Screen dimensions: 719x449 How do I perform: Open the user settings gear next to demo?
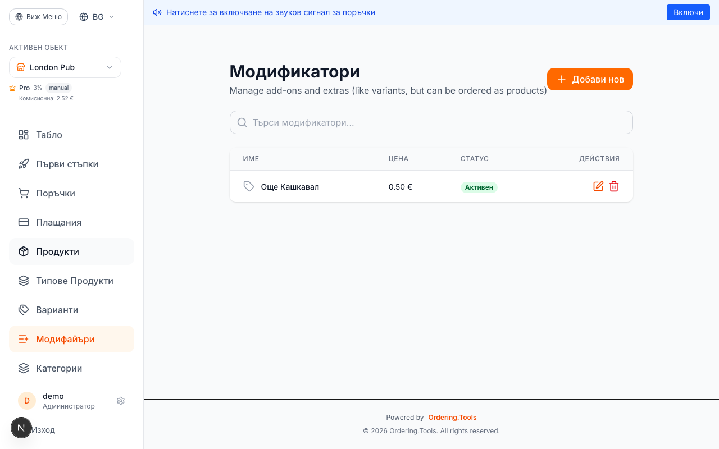pos(121,401)
